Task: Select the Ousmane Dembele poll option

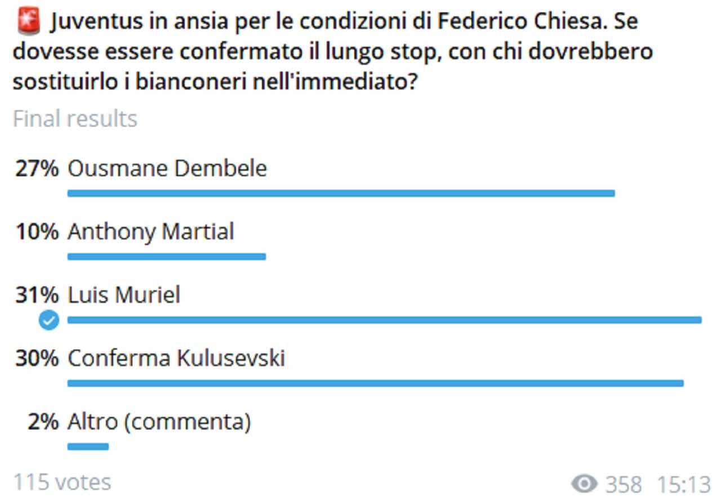Action: tap(167, 168)
